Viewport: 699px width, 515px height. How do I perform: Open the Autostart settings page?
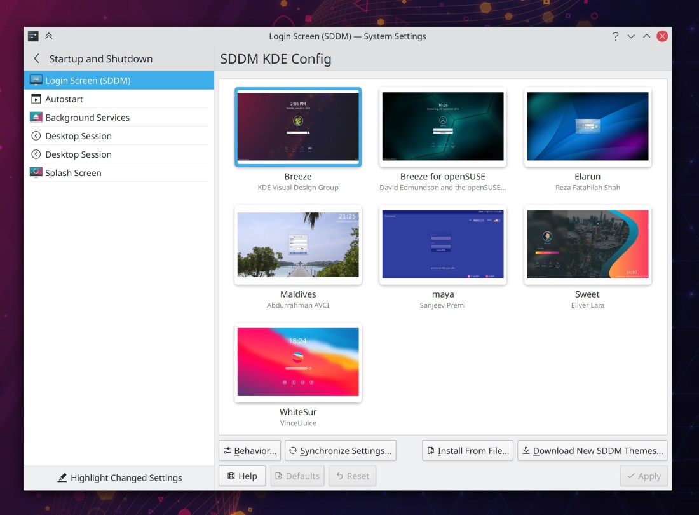64,99
